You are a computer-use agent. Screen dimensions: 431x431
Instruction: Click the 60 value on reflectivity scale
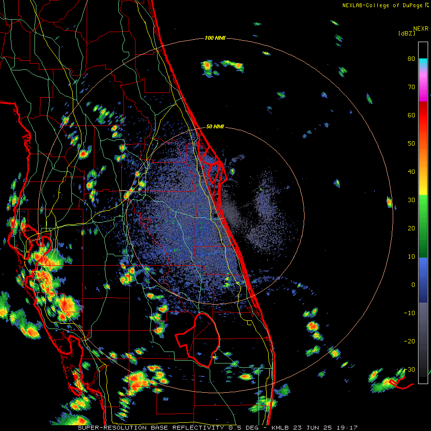coord(411,115)
